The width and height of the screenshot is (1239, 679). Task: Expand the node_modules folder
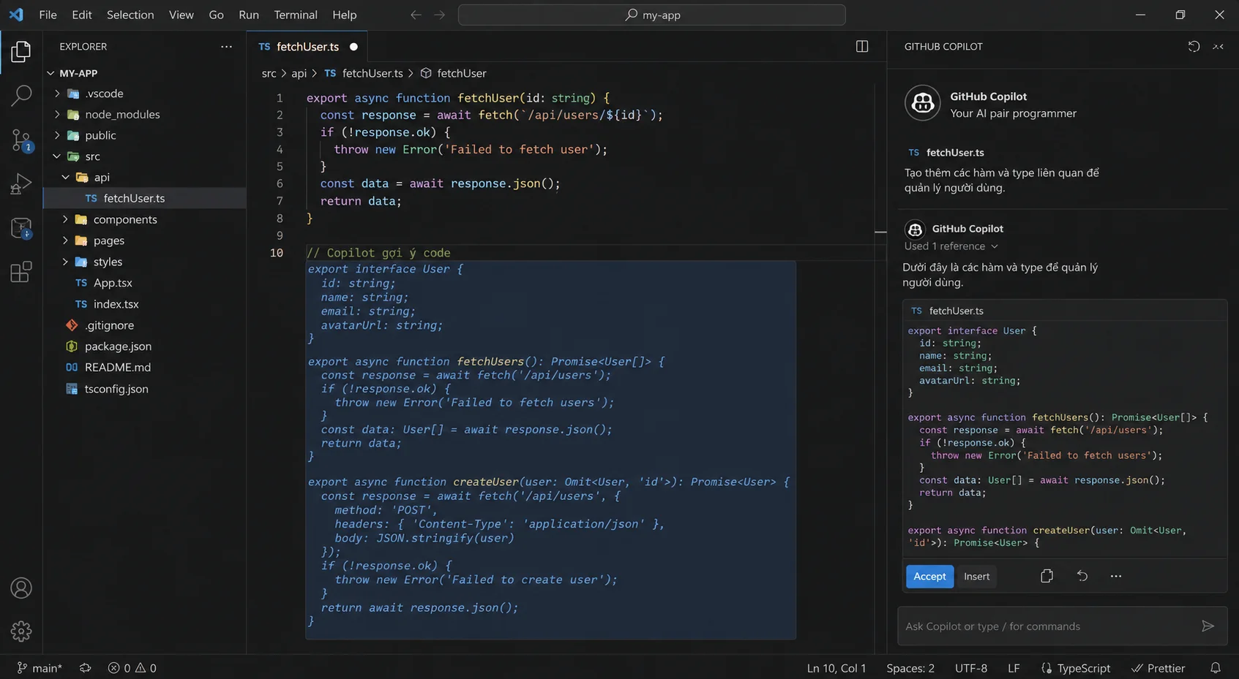(57, 115)
